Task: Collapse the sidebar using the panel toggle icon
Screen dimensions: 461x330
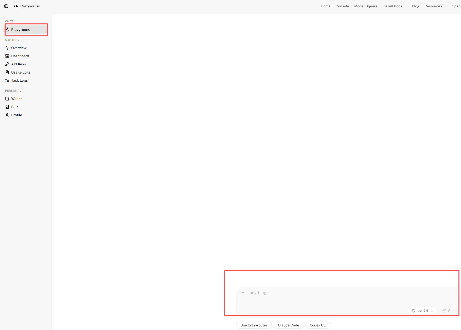Action: pyautogui.click(x=6, y=6)
